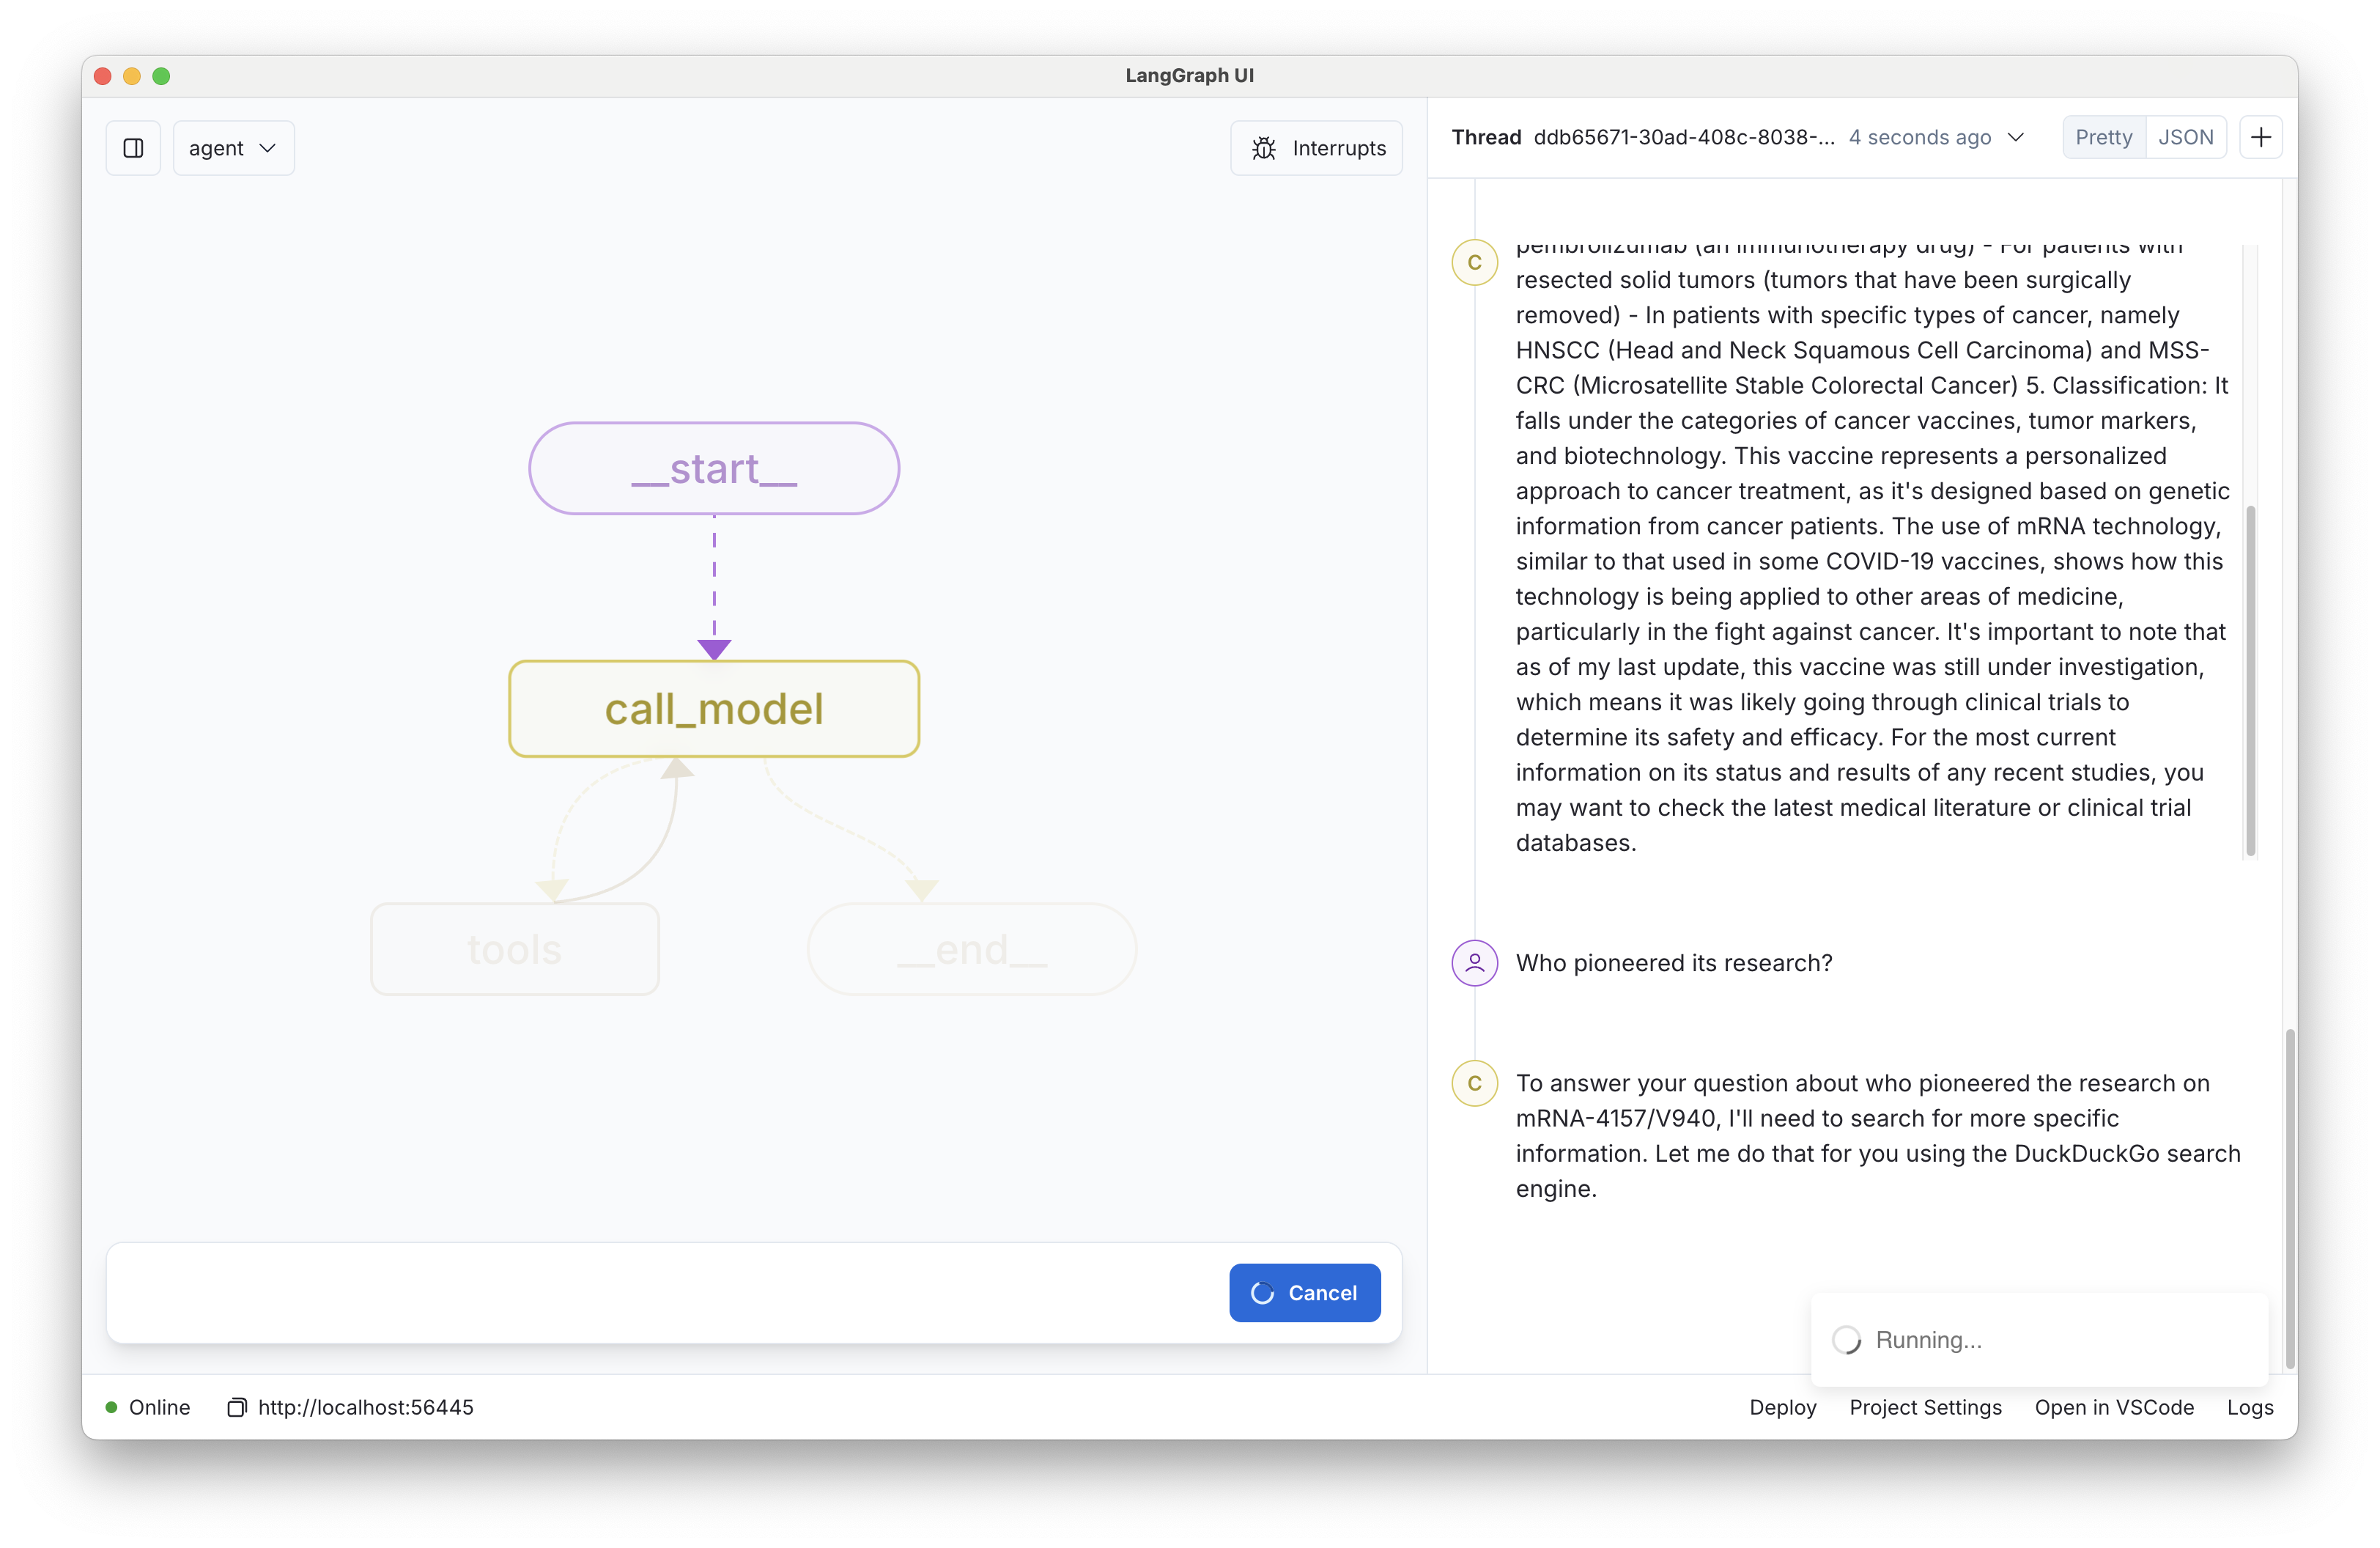
Task: Expand the thread timestamp chevron
Action: coord(2016,137)
